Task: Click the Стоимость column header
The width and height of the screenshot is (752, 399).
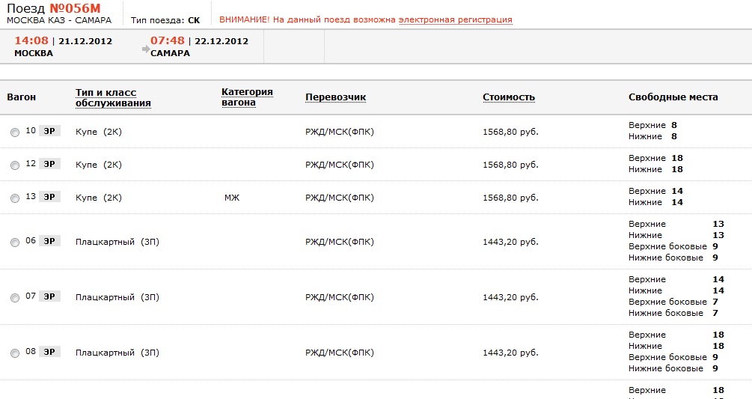Action: click(x=508, y=97)
